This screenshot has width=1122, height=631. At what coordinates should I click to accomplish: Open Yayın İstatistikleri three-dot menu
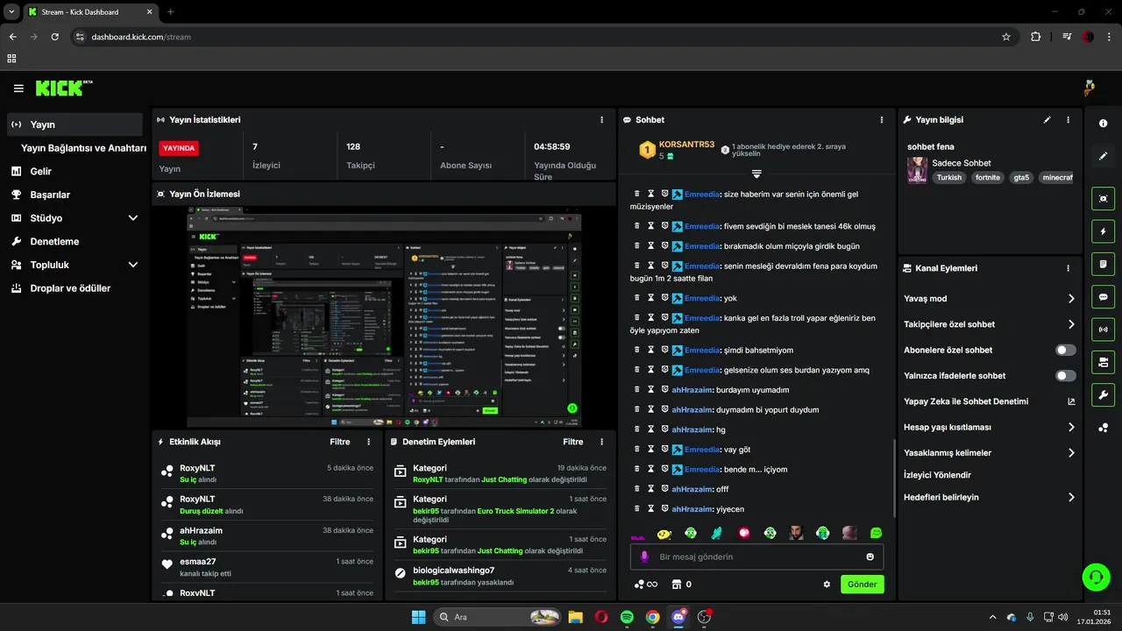pyautogui.click(x=601, y=120)
